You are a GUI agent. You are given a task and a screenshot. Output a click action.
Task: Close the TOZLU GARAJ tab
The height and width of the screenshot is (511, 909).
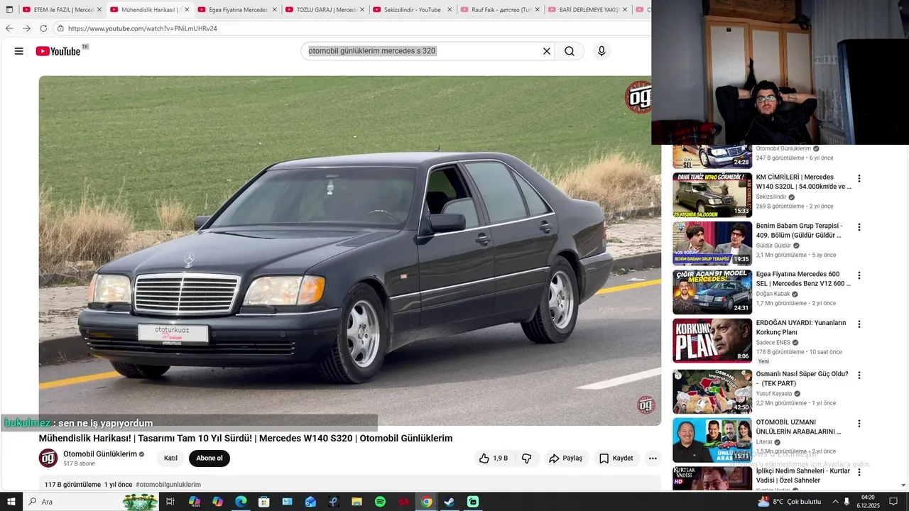(x=362, y=10)
